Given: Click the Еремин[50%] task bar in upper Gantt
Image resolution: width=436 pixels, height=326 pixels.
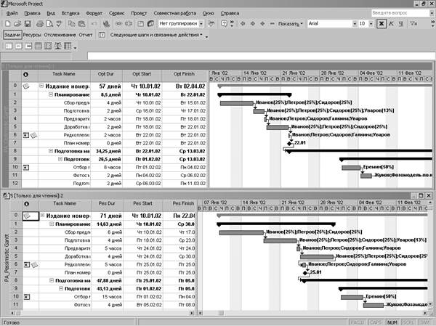Looking at the screenshot, I should point(351,168).
